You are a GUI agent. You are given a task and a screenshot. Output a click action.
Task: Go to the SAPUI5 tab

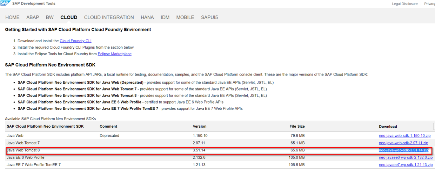tap(209, 17)
